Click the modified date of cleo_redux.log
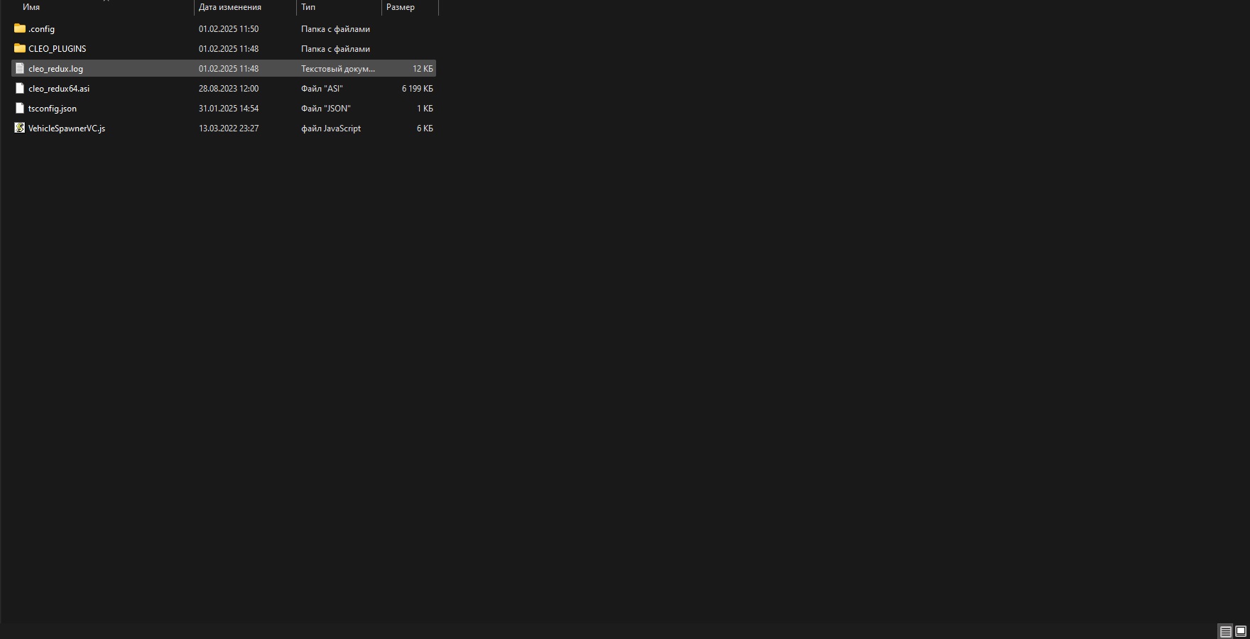 229,69
